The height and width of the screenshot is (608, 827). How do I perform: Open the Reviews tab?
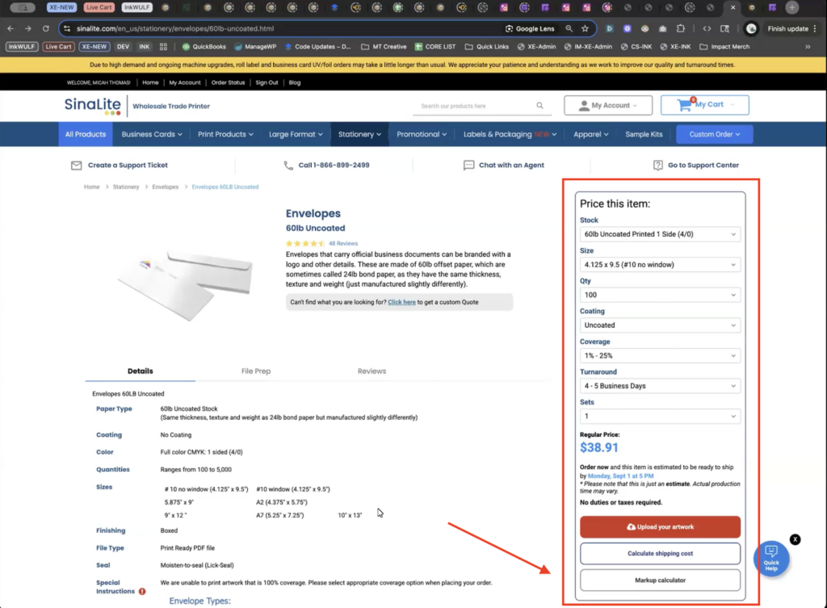click(x=372, y=371)
